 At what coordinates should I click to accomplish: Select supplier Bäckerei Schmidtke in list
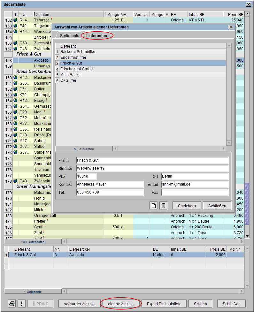coord(78,52)
